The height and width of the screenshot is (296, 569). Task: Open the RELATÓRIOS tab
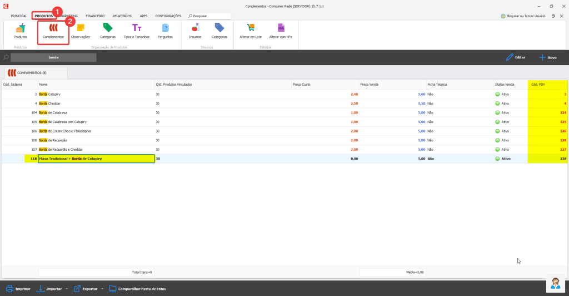tap(122, 16)
